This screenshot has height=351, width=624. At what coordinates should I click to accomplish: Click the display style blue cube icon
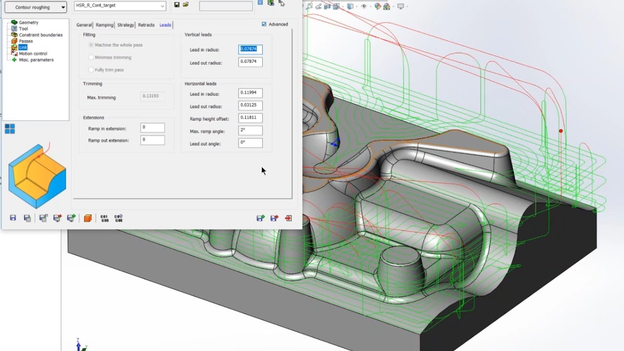tap(351, 6)
